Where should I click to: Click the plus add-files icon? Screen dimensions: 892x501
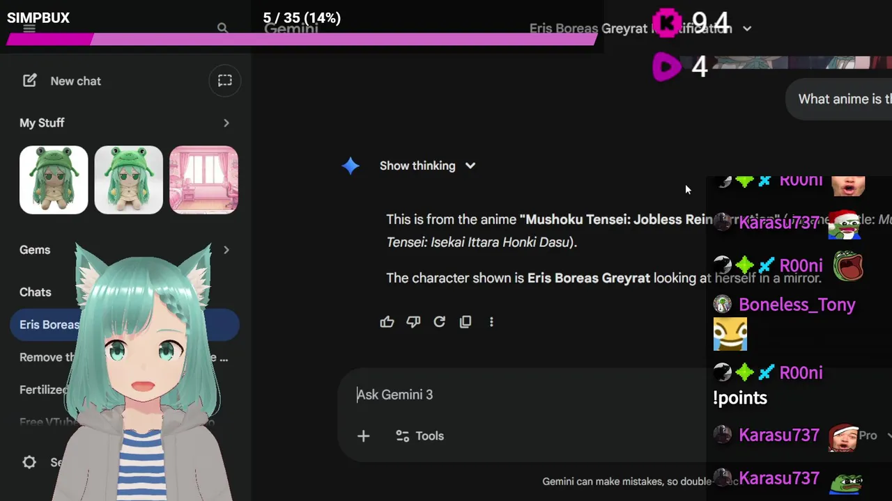point(363,436)
